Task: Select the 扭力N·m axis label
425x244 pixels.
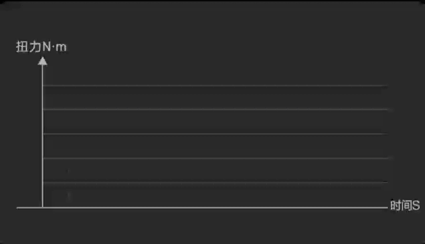Action: (41, 47)
